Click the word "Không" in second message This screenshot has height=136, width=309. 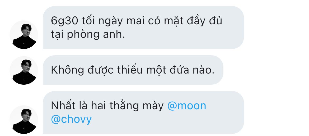click(x=67, y=70)
